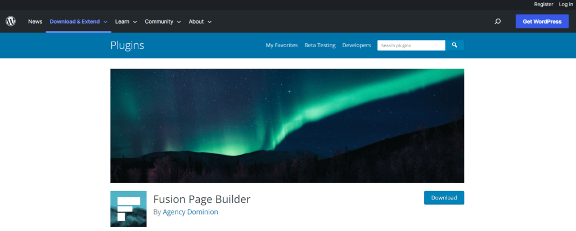
Task: Click the Log In link
Action: pos(566,4)
